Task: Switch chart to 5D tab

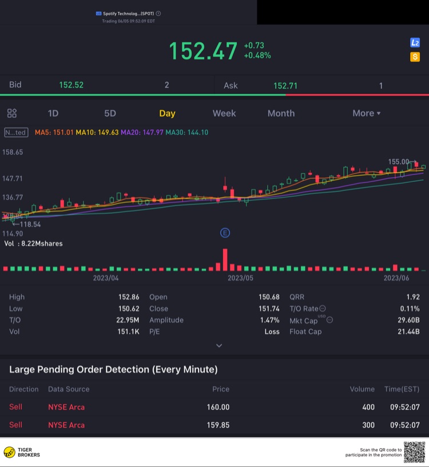Action: tap(110, 113)
